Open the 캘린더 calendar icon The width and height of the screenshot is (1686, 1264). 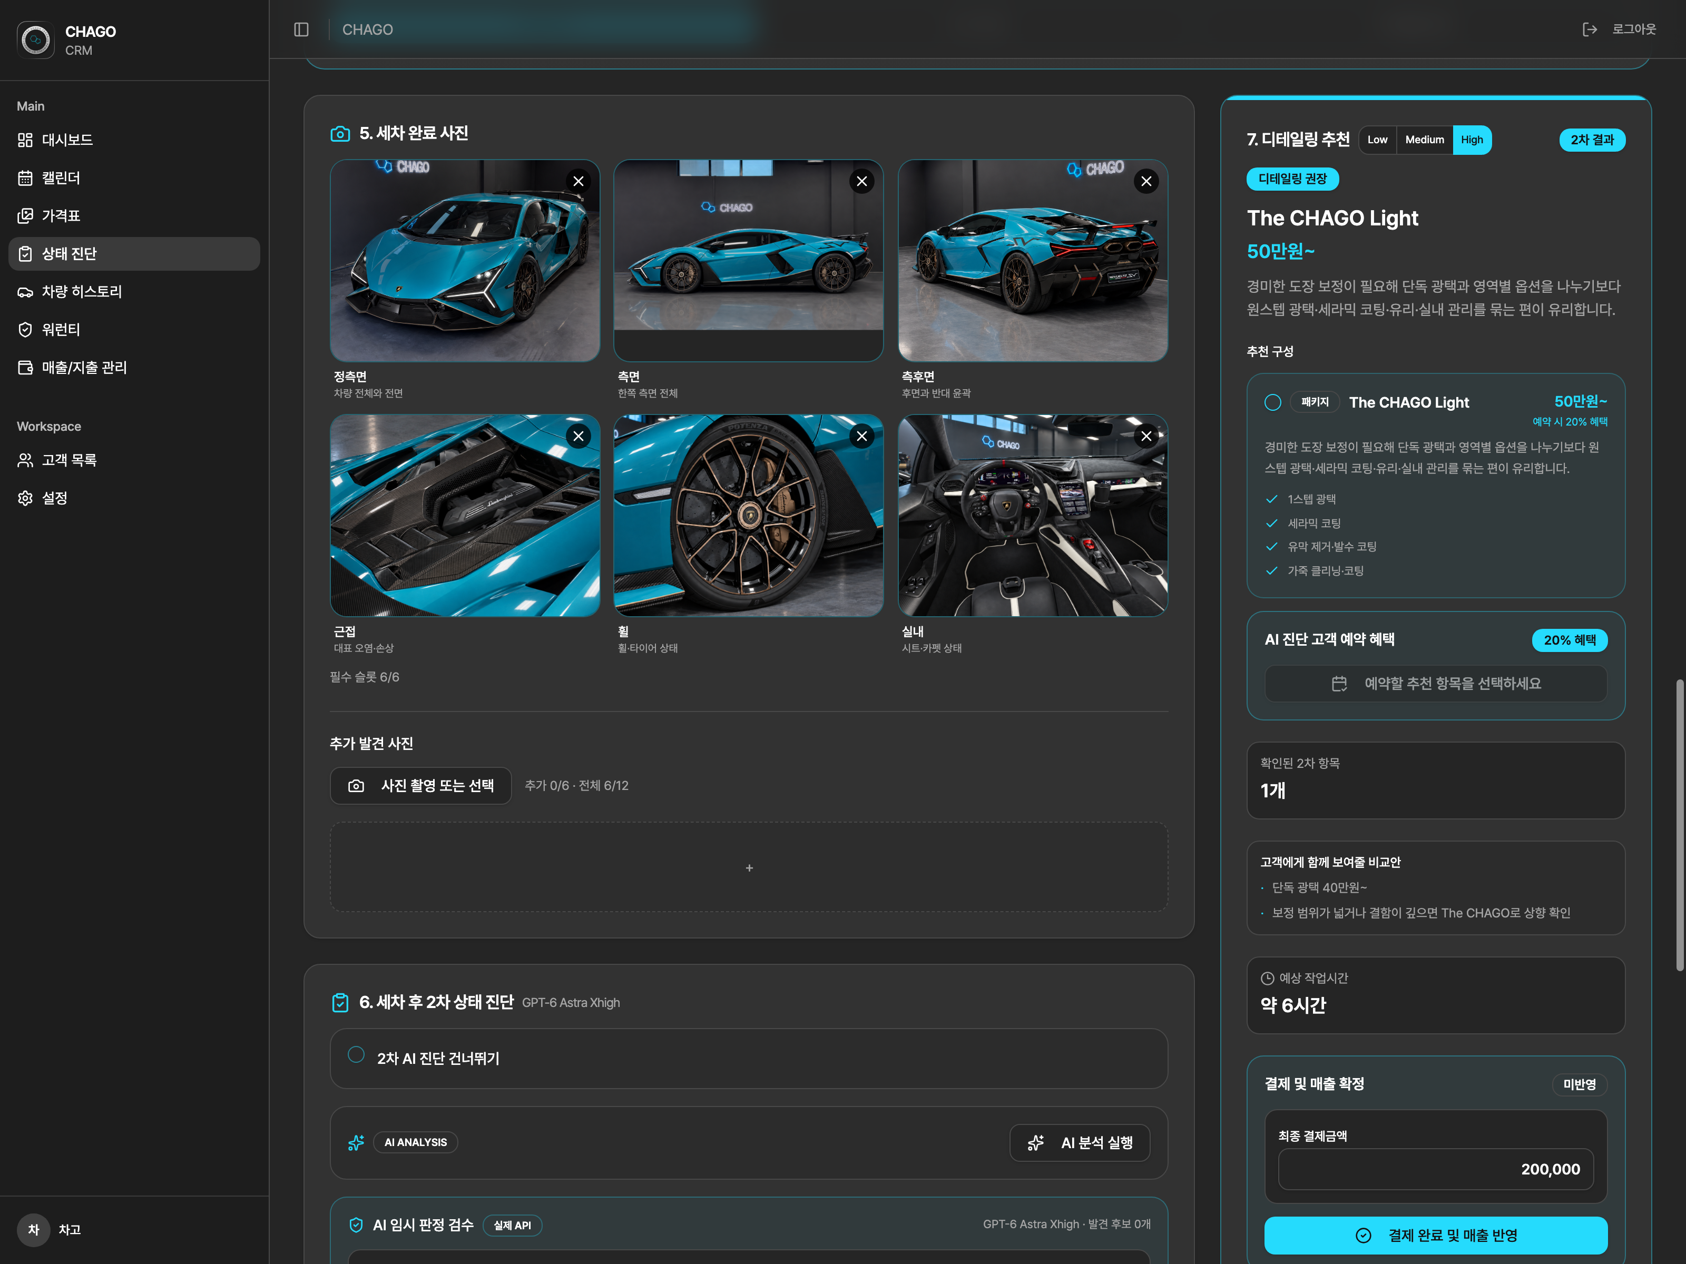25,179
